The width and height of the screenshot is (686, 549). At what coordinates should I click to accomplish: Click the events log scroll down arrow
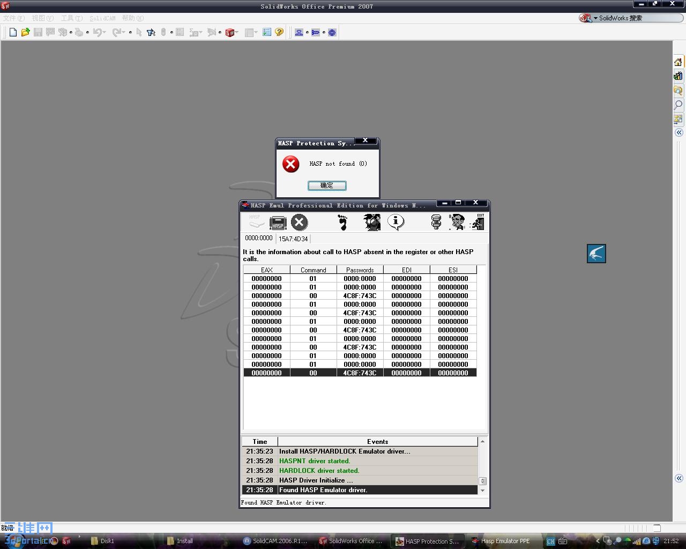(x=482, y=491)
